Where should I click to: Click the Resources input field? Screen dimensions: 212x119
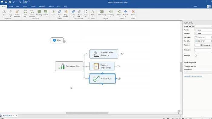pos(203,50)
